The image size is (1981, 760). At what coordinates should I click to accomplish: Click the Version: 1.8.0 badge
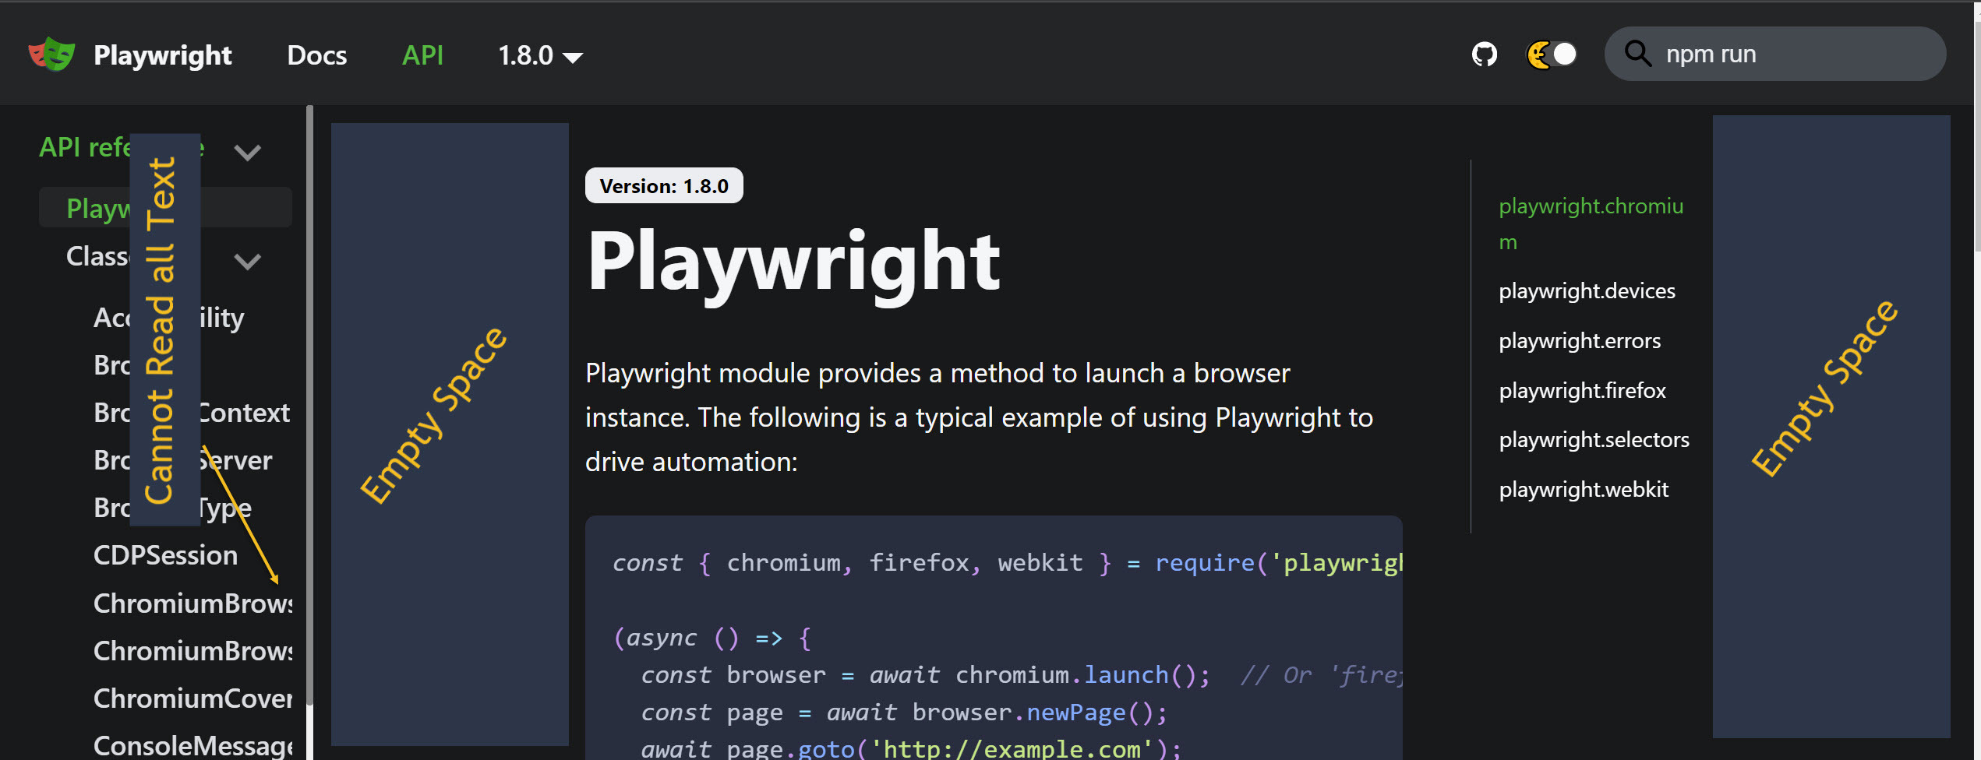[x=664, y=186]
